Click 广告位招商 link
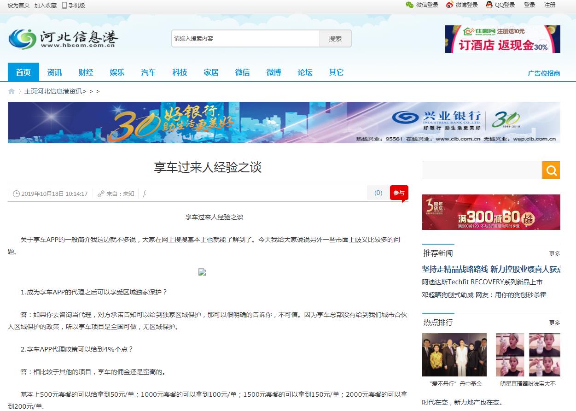This screenshot has height=411, width=576. pyautogui.click(x=544, y=73)
